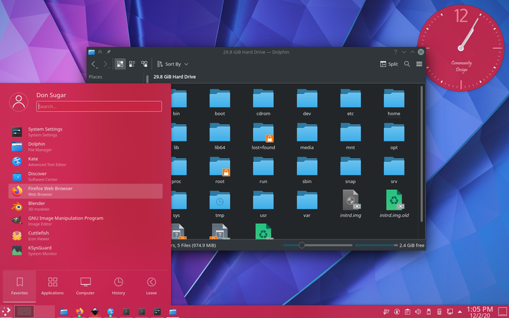Open the locked lost+found folder
Screen dimensions: 509x318
263,136
